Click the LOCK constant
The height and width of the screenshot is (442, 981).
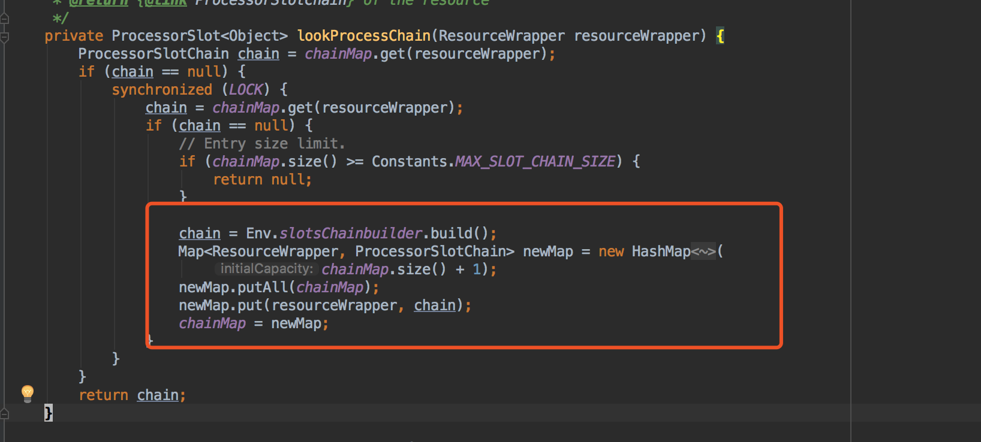click(x=246, y=90)
